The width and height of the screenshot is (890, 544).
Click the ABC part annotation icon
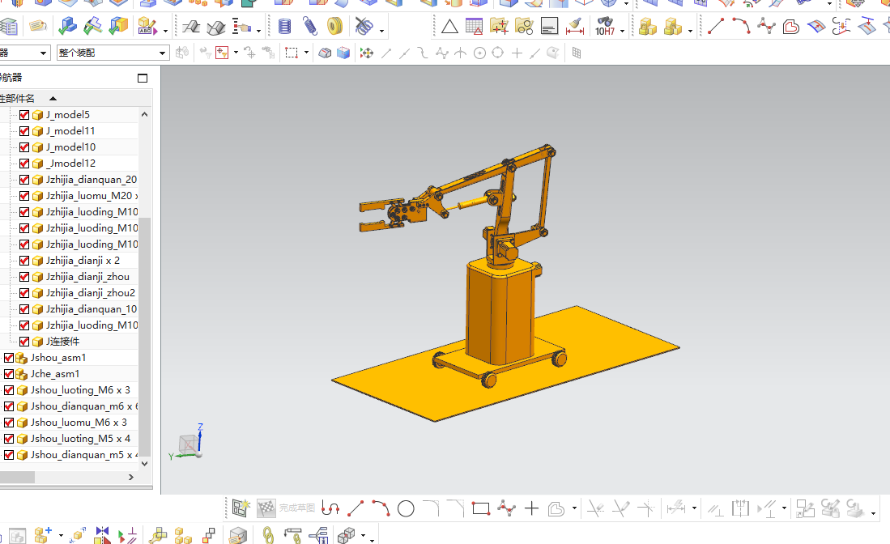pos(147,26)
